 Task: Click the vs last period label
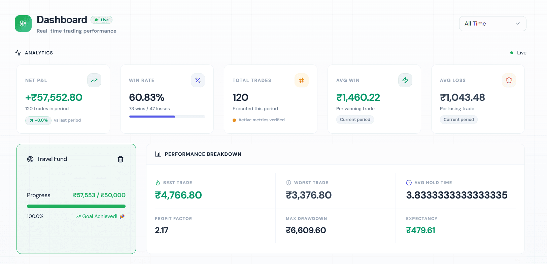click(x=67, y=120)
